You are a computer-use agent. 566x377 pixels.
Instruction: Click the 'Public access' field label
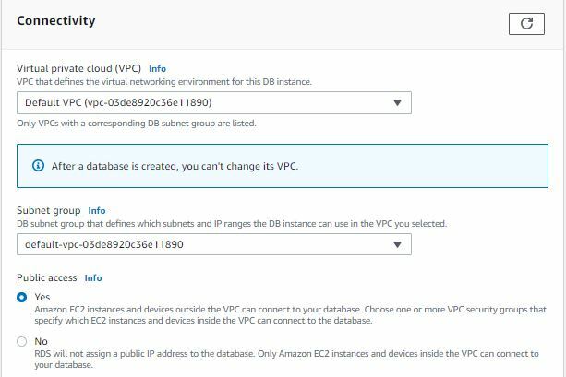point(46,277)
